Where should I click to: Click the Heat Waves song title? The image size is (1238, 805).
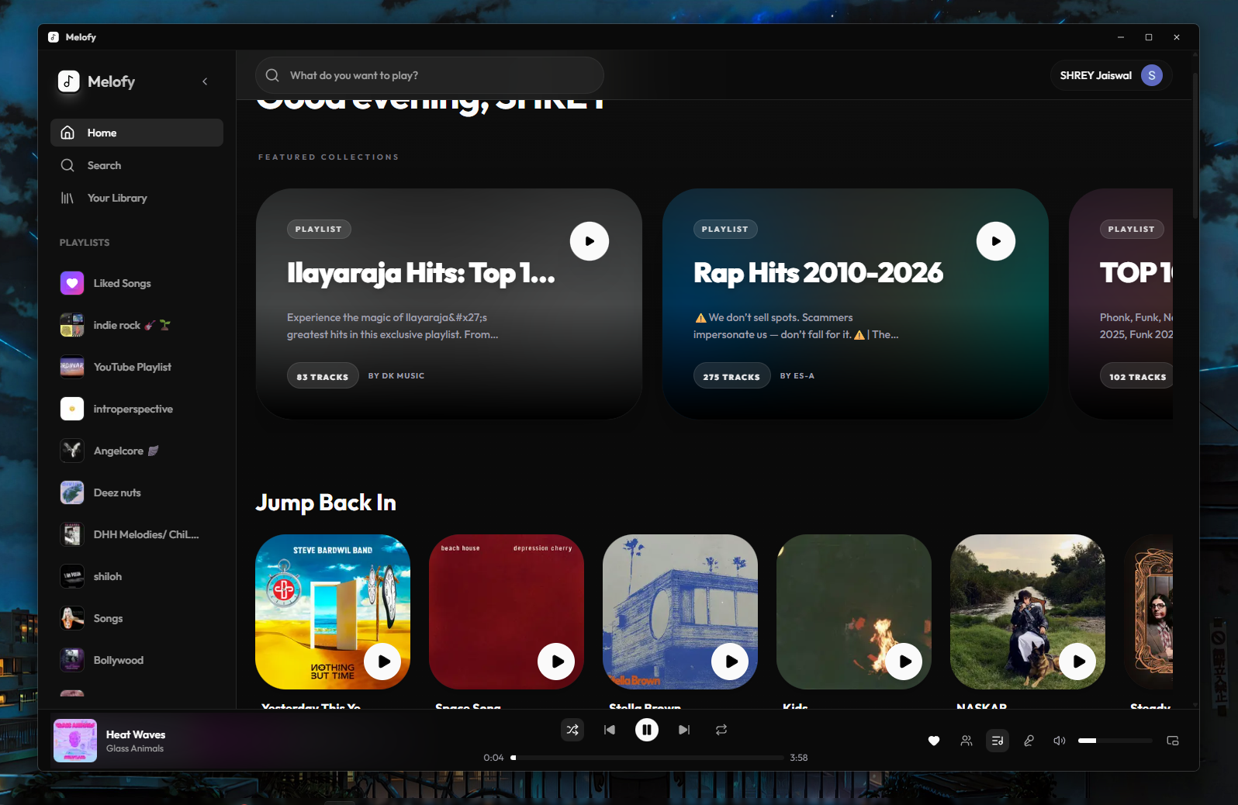point(136,734)
